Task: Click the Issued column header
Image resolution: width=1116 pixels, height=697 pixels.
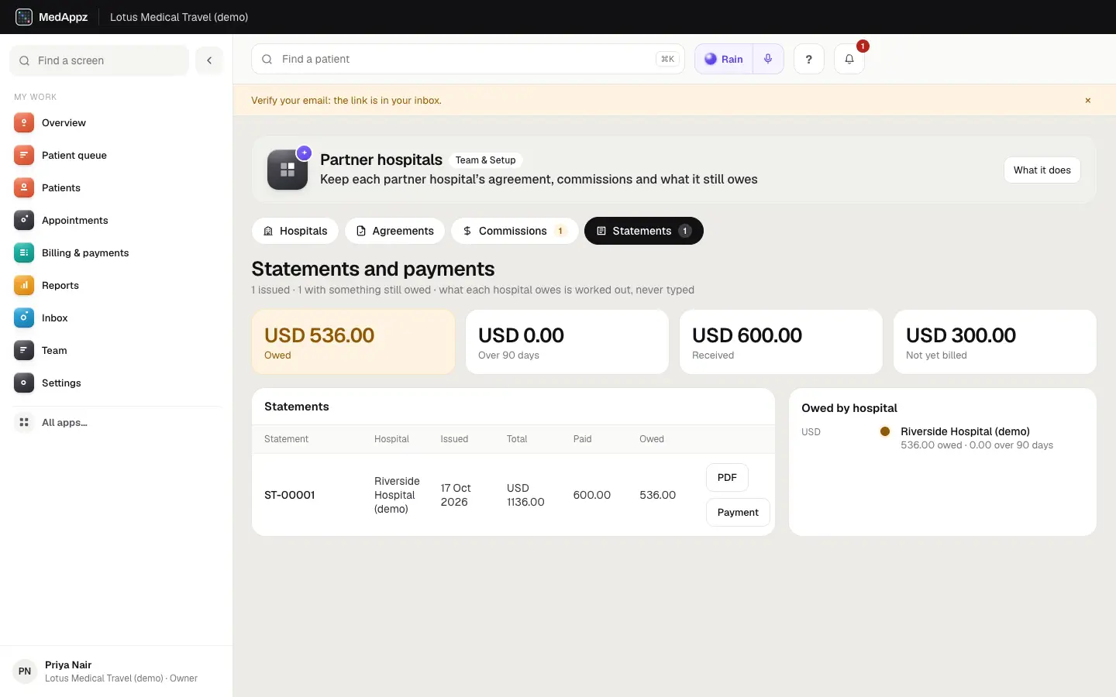Action: coord(454,439)
